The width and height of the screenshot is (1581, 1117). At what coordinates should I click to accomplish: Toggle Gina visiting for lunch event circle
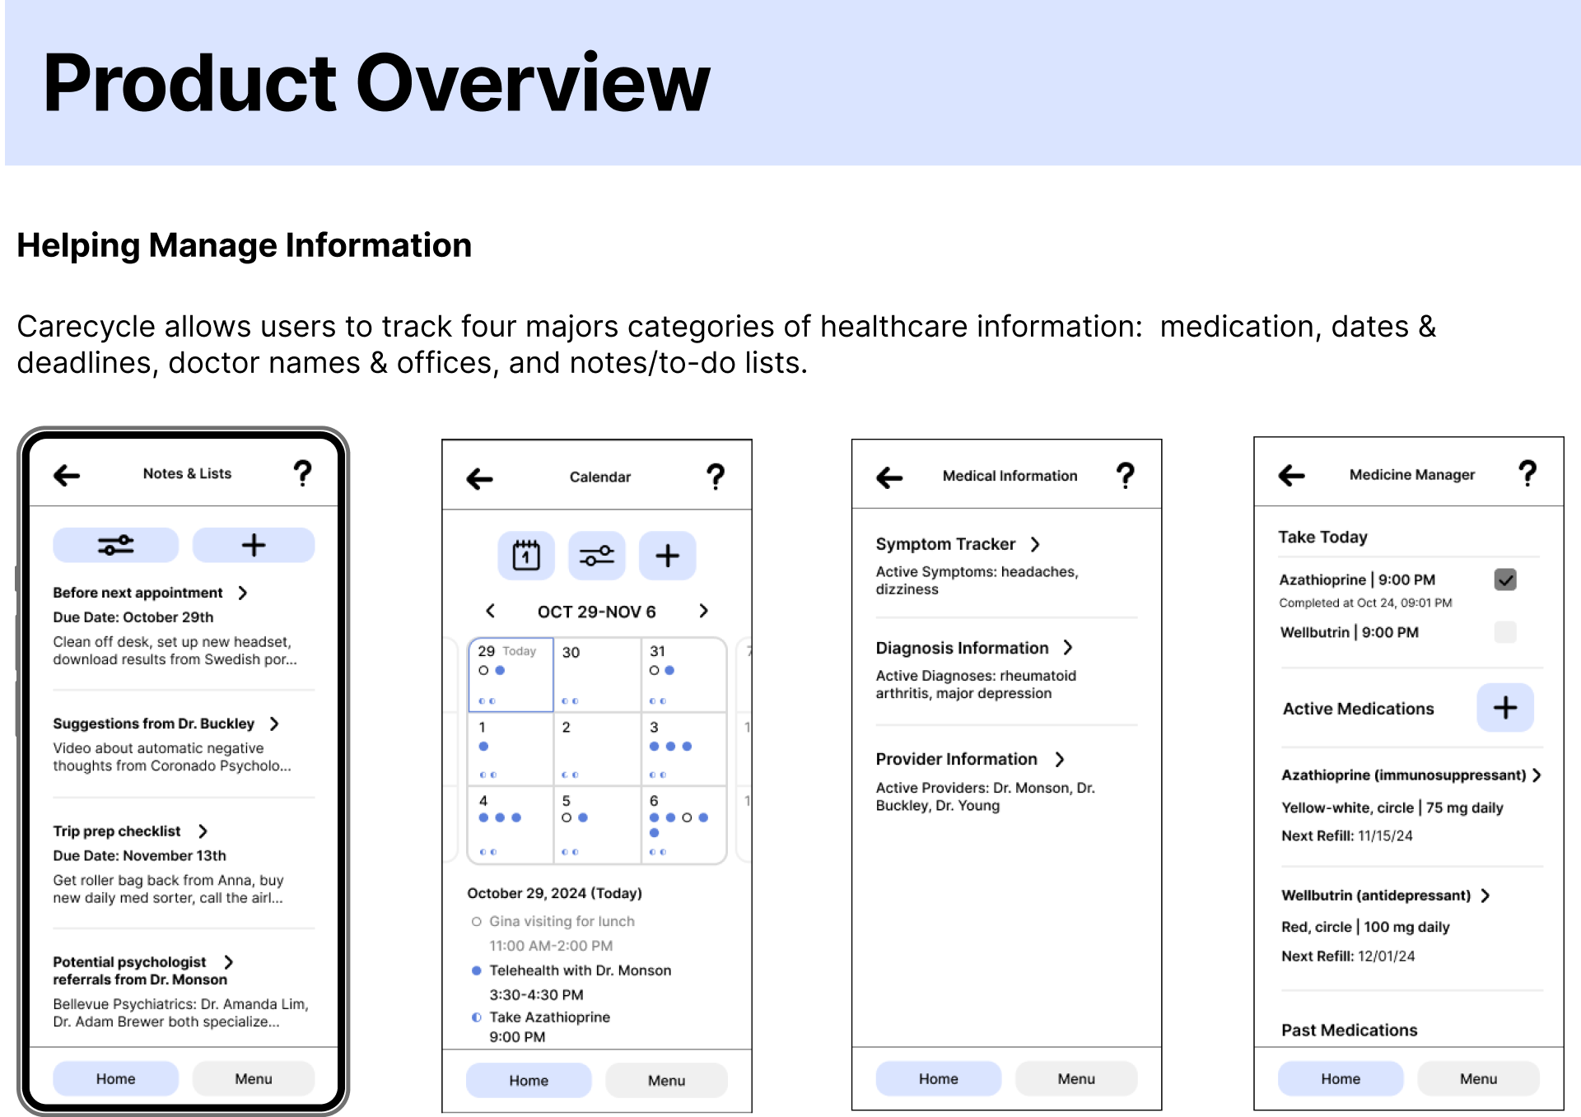click(476, 921)
